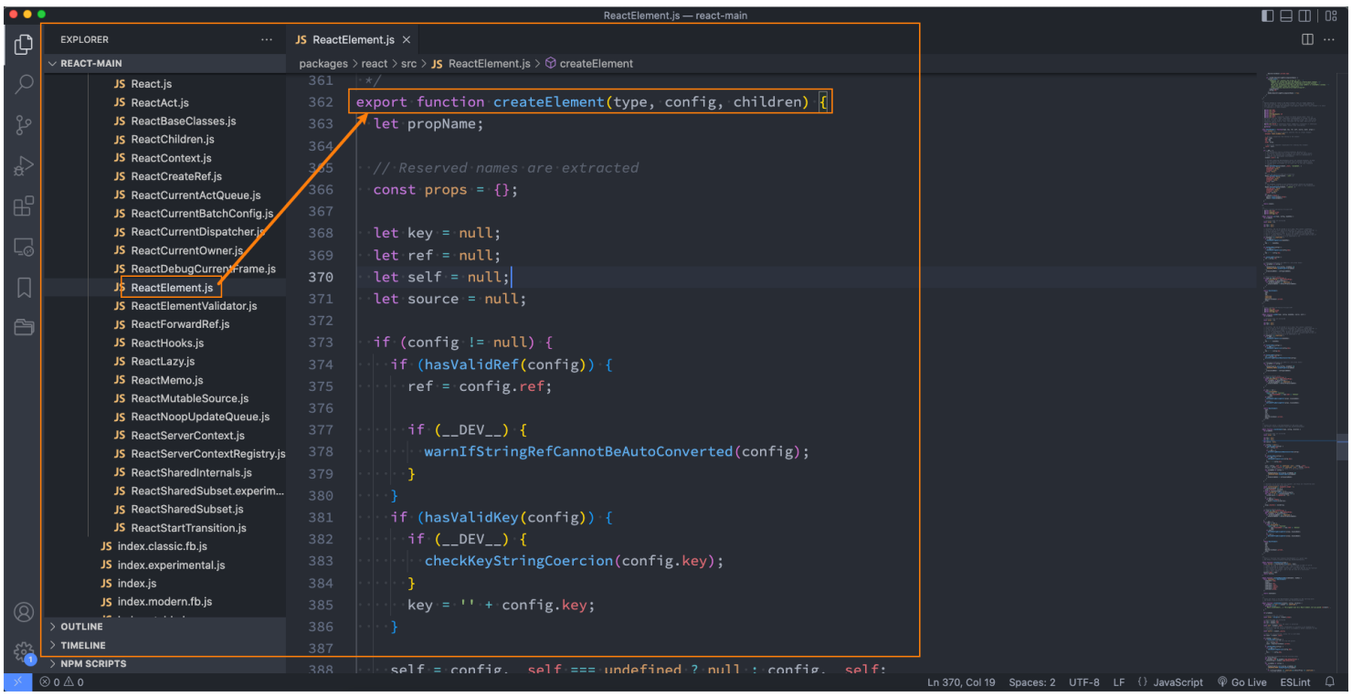Toggle the secondary sidebar layout button
The height and width of the screenshot is (697, 1352).
1304,16
